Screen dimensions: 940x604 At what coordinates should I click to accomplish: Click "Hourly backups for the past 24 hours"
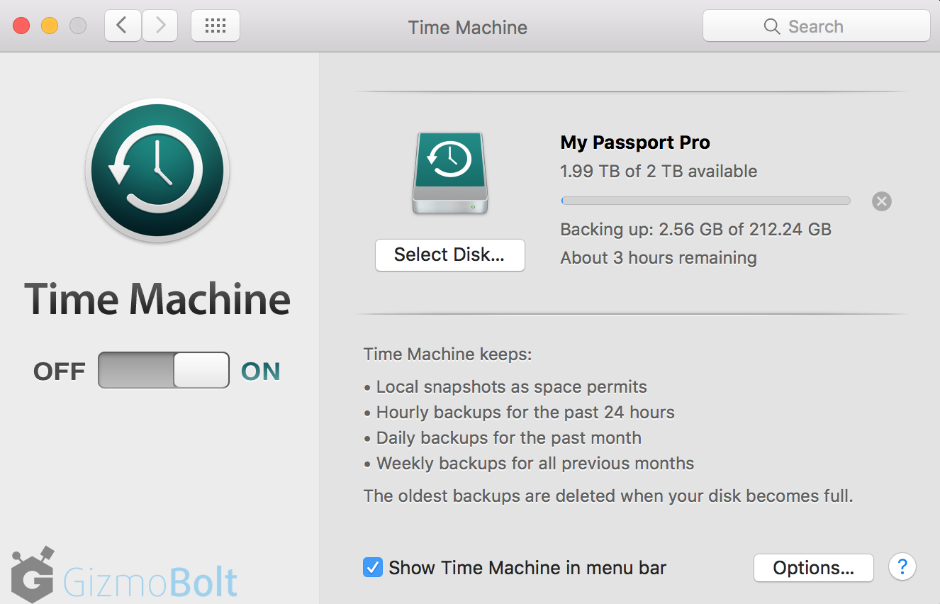pos(525,413)
